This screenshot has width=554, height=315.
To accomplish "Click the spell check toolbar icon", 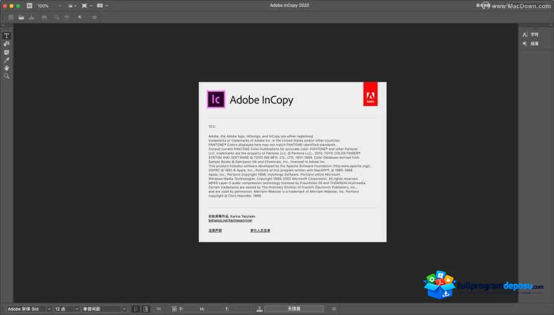I will (x=67, y=17).
